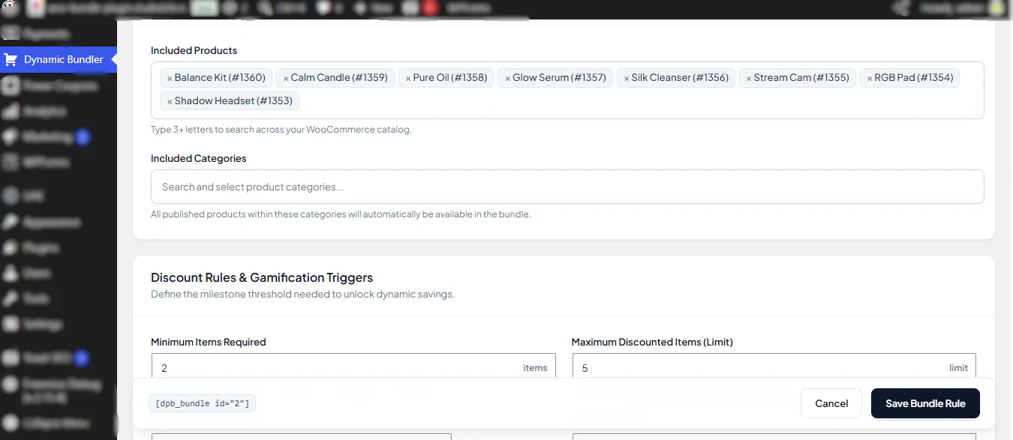Remove Balance Kit (#1360) tag with its ×
Screen dimensions: 1013x440
click(170, 78)
